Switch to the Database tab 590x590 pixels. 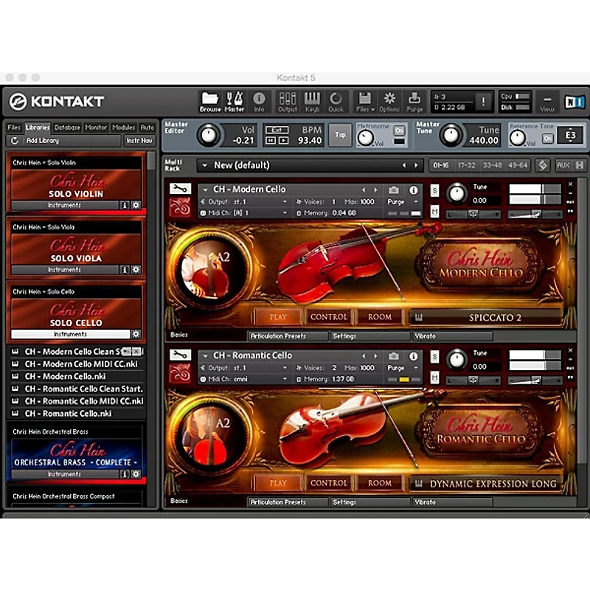point(67,128)
